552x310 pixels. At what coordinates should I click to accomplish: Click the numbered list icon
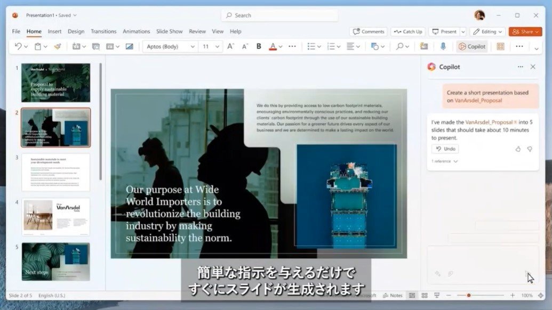(x=331, y=46)
